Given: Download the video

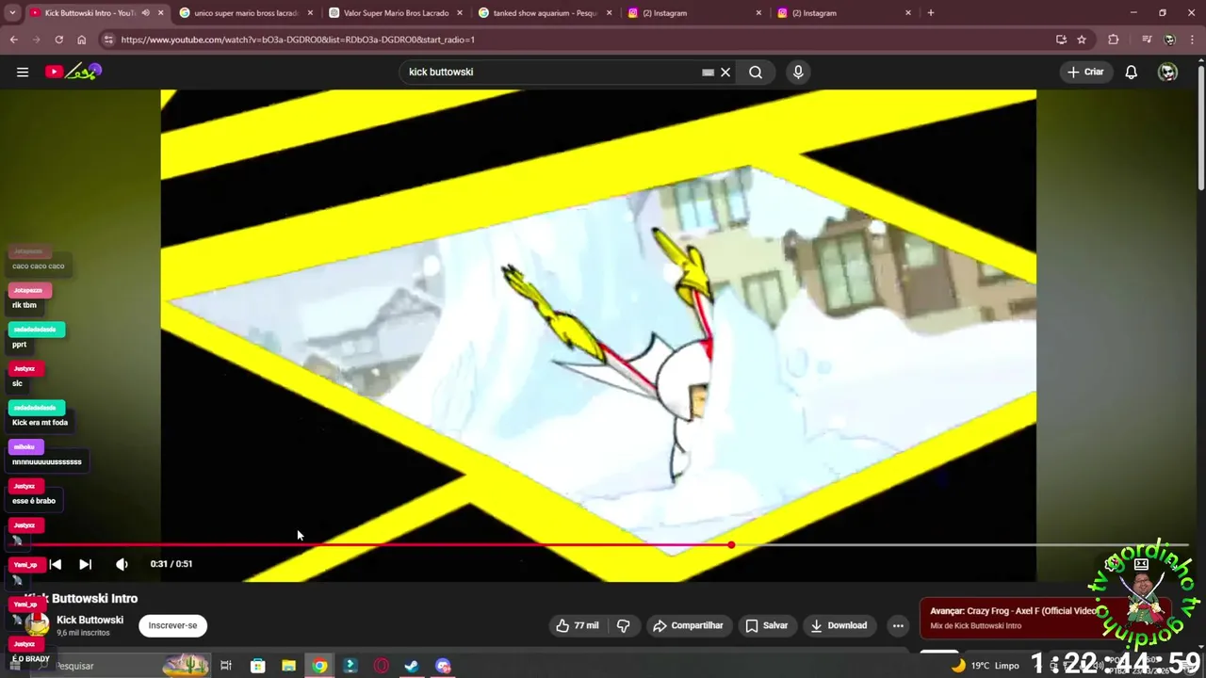Looking at the screenshot, I should click(839, 625).
